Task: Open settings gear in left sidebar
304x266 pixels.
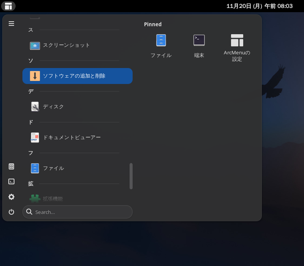Action: pos(11,197)
